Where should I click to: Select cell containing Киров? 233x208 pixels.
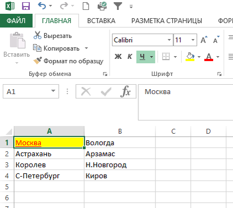coord(120,176)
